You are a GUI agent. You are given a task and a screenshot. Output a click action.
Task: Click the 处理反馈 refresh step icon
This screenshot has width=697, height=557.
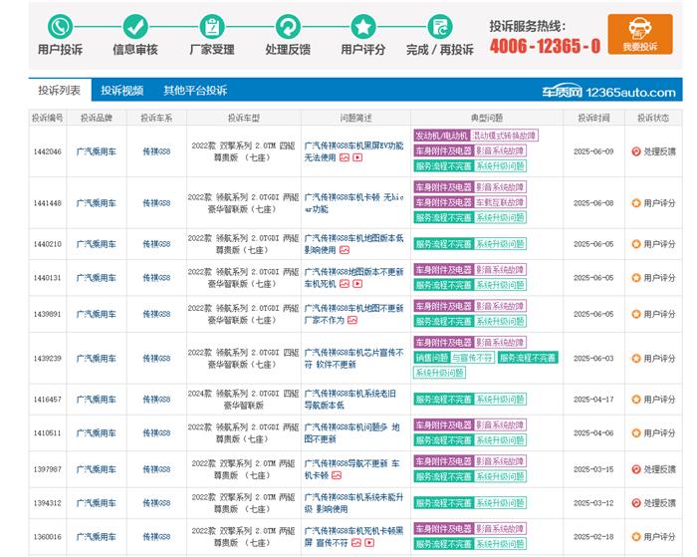288,27
